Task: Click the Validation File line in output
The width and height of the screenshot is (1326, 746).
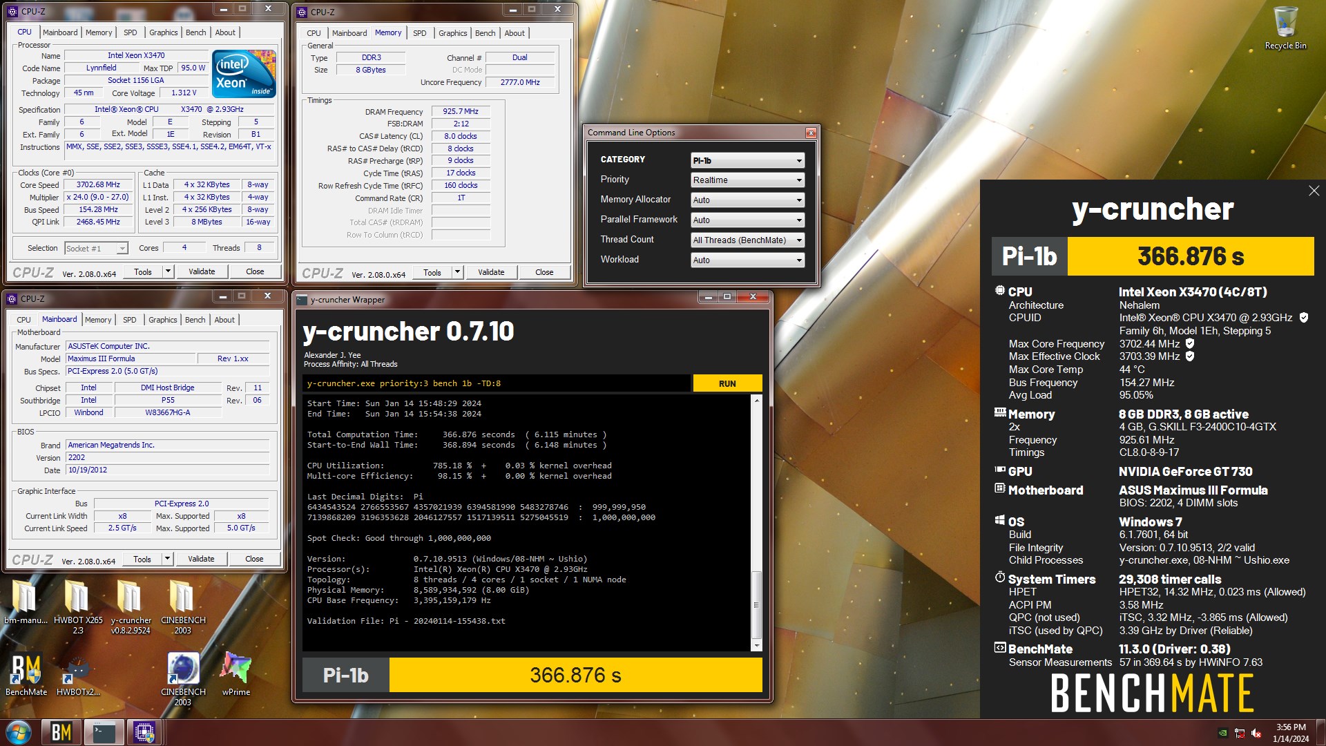Action: 406,621
